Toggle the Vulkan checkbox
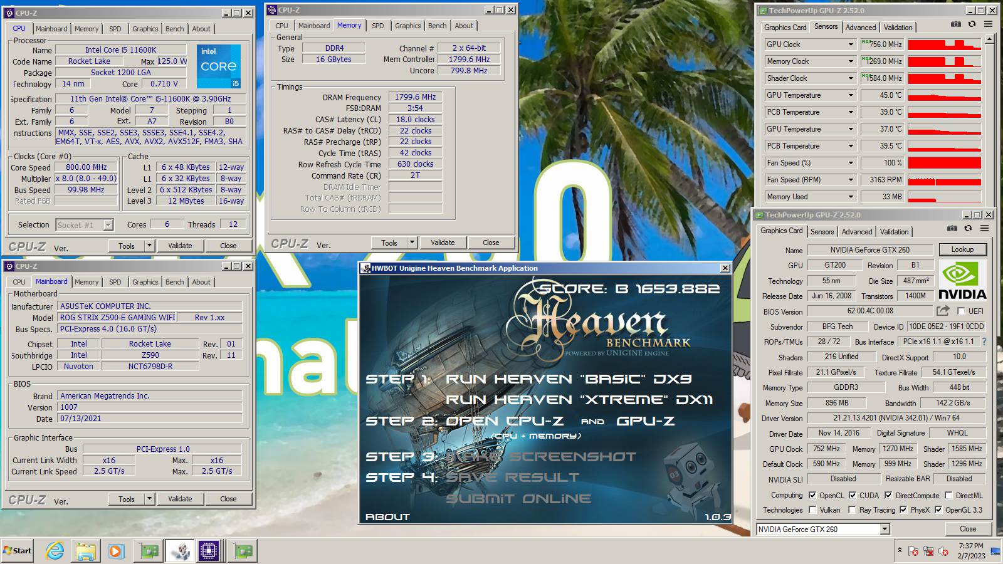The image size is (1003, 564). 812,509
